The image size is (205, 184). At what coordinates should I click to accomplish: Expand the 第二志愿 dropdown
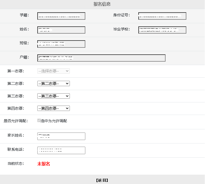tap(54, 83)
